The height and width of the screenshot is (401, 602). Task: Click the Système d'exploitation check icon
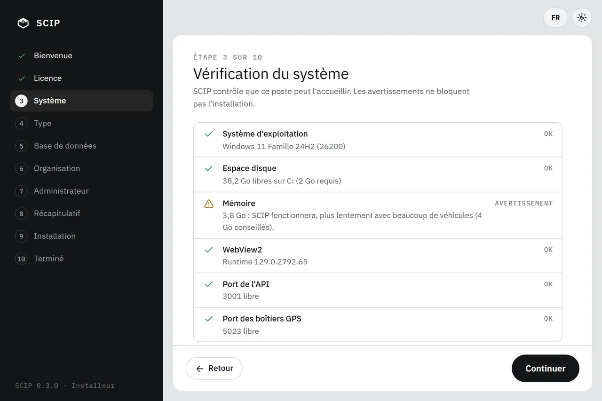[x=209, y=134]
